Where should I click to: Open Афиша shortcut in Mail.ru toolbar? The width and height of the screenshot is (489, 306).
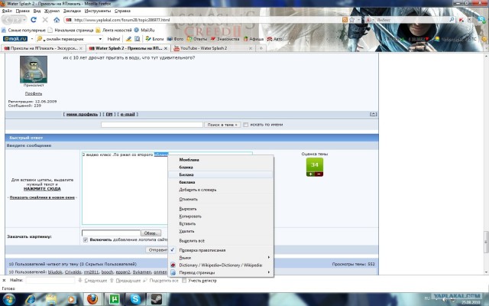point(254,39)
